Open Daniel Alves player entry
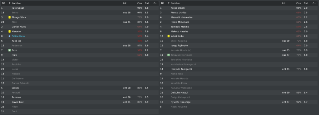 pyautogui.click(x=19, y=27)
